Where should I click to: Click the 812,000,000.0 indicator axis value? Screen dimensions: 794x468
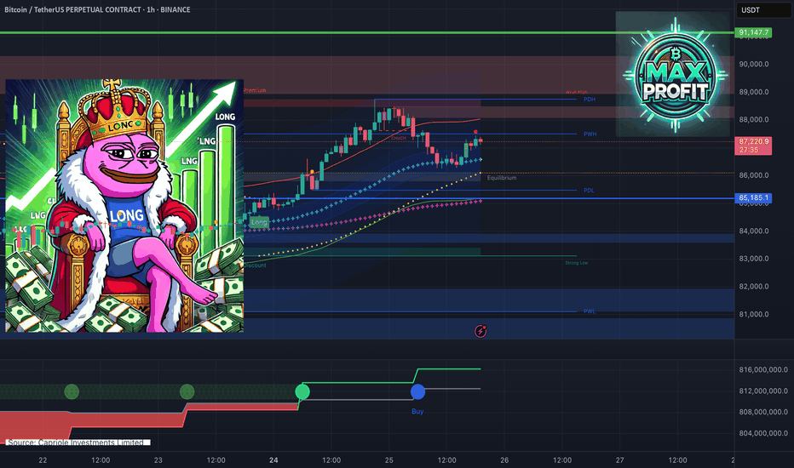(x=763, y=391)
